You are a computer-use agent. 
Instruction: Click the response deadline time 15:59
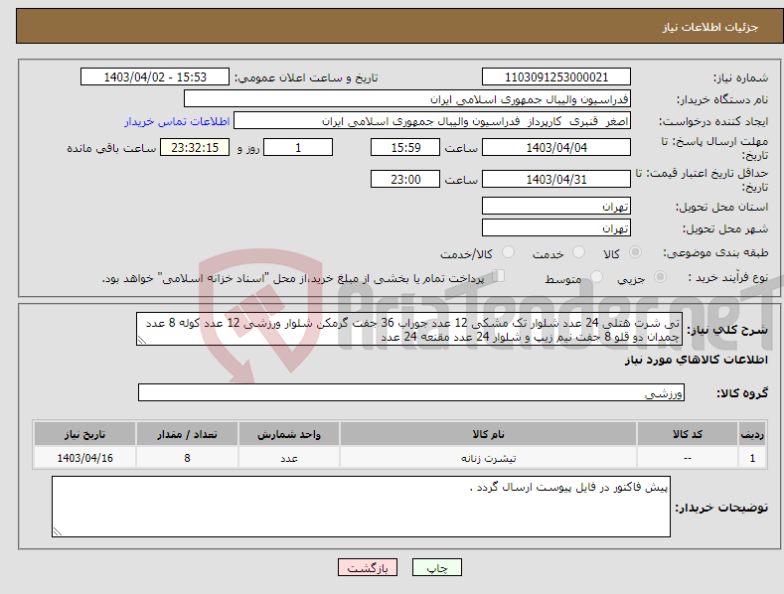tap(405, 147)
